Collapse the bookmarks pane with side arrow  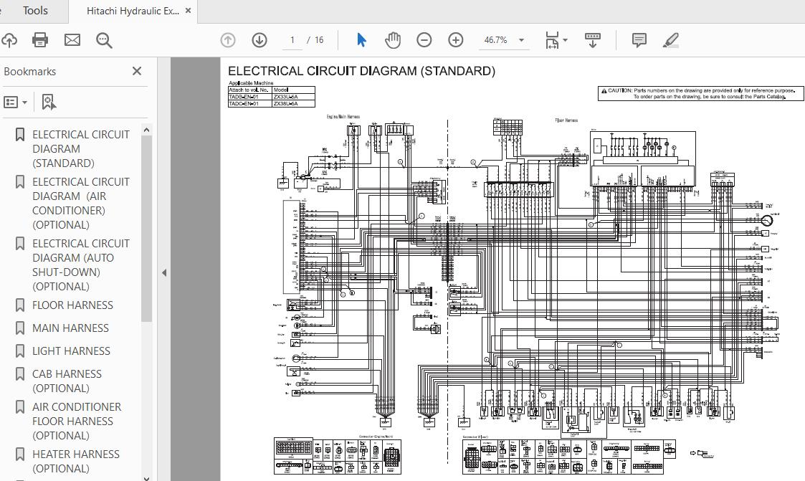[x=163, y=272]
